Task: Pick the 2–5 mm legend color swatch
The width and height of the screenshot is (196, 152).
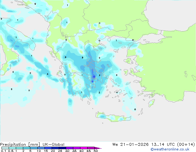Action: [27, 148]
